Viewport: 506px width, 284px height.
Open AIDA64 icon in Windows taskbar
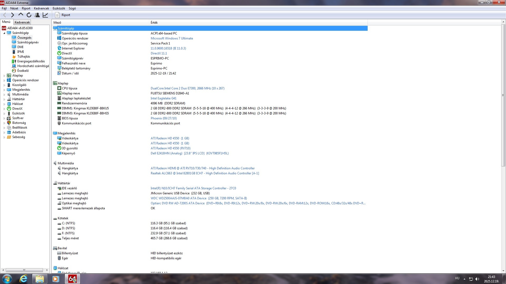click(72, 279)
